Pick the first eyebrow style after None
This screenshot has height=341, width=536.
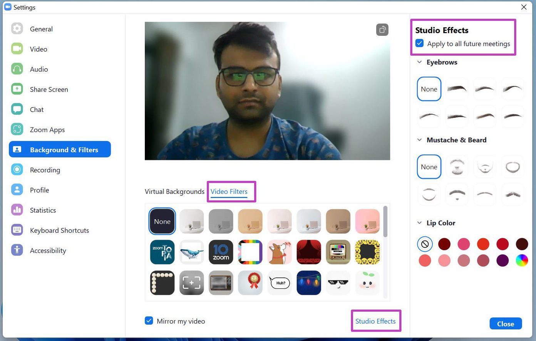pyautogui.click(x=457, y=89)
